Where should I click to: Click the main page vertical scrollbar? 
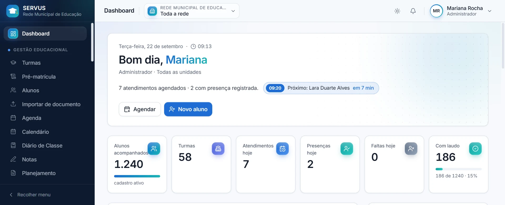[503, 46]
